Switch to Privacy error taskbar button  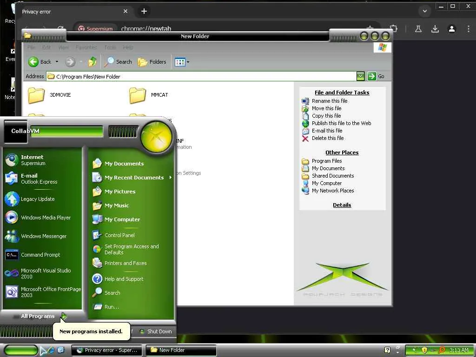[x=107, y=350]
